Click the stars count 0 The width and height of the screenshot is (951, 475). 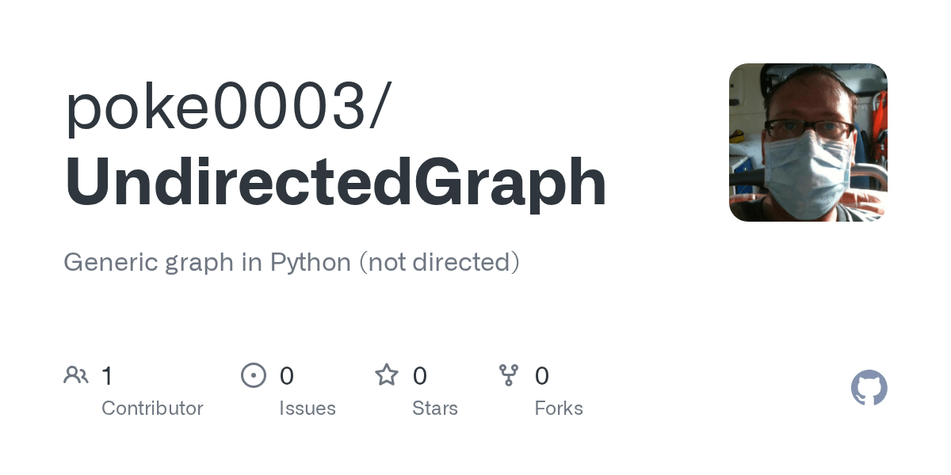(420, 376)
